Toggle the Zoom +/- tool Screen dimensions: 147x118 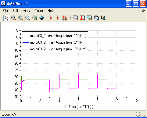coord(28,18)
